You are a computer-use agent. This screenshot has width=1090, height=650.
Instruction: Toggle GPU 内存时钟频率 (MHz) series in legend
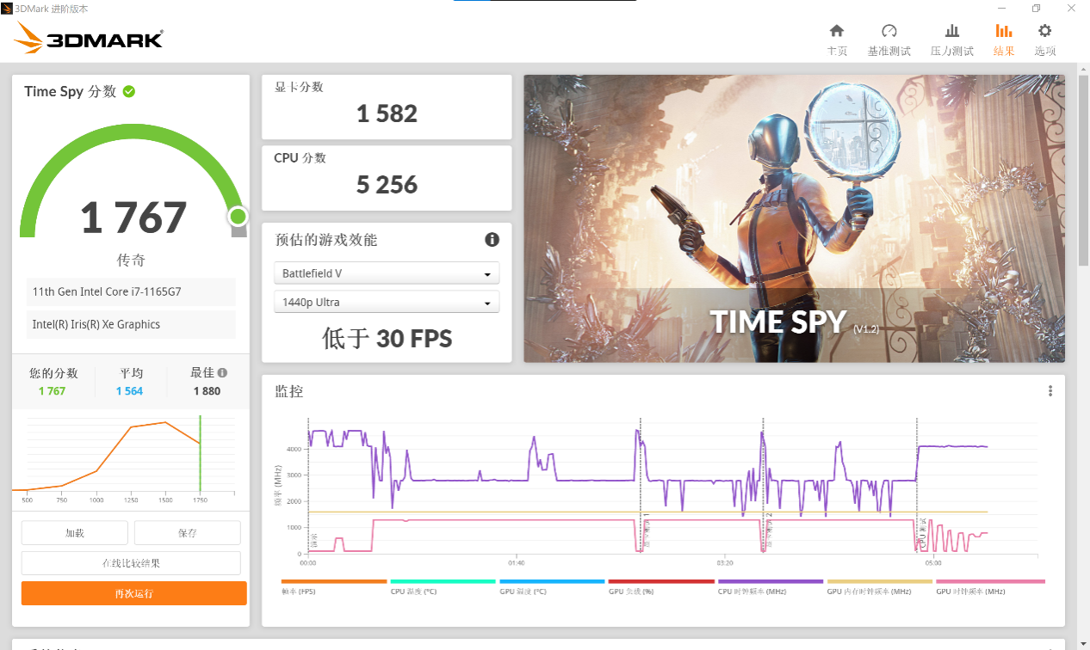coord(879,586)
